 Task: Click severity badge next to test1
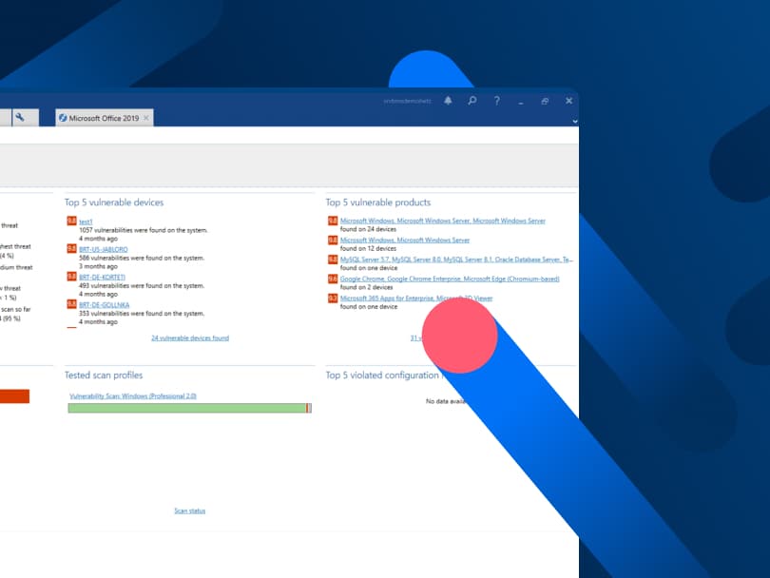pyautogui.click(x=71, y=221)
